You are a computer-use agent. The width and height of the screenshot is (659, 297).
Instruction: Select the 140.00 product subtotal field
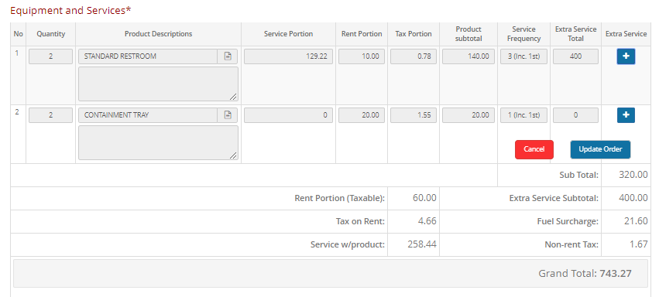[469, 56]
